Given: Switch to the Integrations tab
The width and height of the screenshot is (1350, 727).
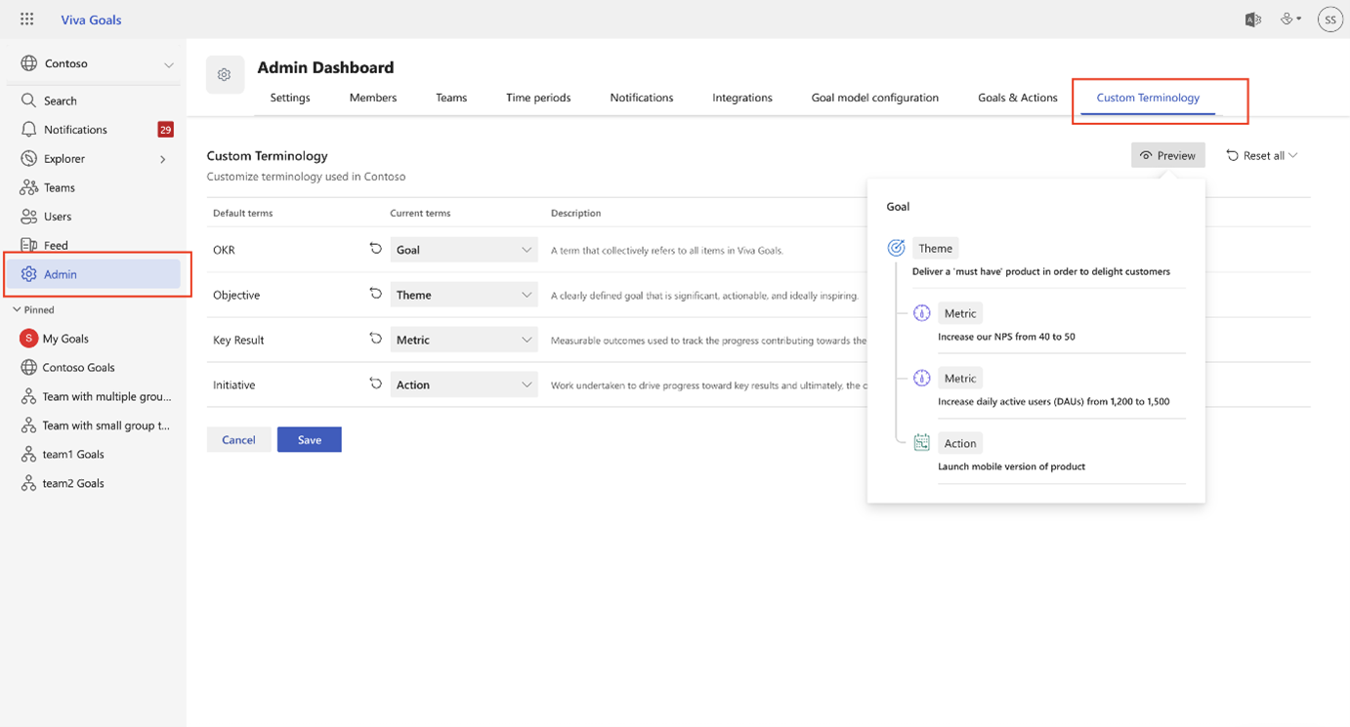Looking at the screenshot, I should [741, 98].
